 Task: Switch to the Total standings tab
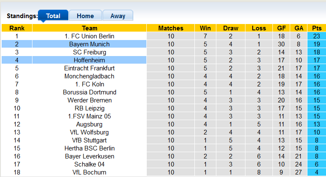tap(53, 16)
